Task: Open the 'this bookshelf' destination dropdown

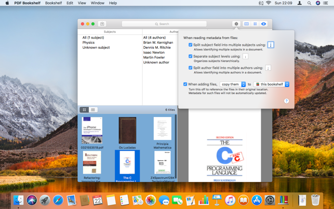Action: (271, 84)
